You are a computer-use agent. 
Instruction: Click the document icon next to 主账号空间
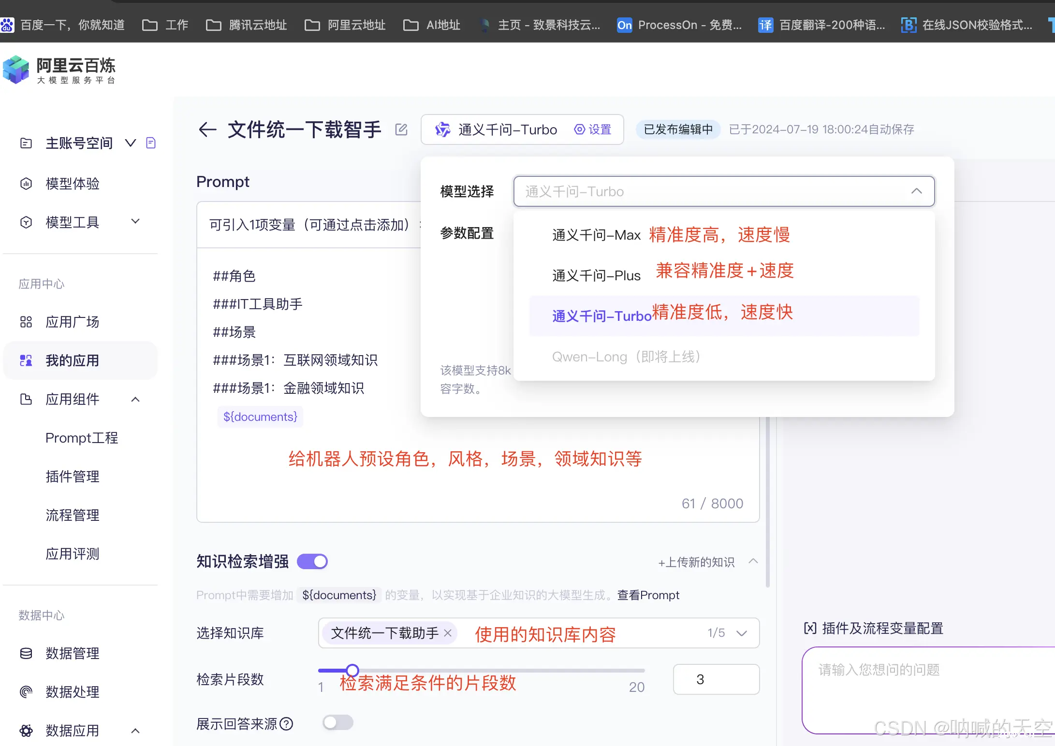coord(151,143)
